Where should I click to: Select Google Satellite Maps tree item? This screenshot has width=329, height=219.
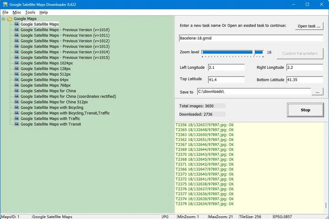(40, 24)
